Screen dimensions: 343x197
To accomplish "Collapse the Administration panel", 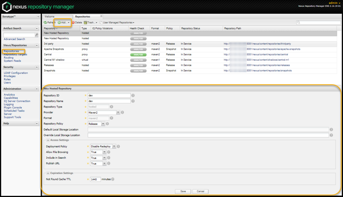I will point(37,89).
